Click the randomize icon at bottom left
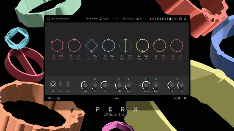This screenshot has height=131, width=234. tap(49, 98)
